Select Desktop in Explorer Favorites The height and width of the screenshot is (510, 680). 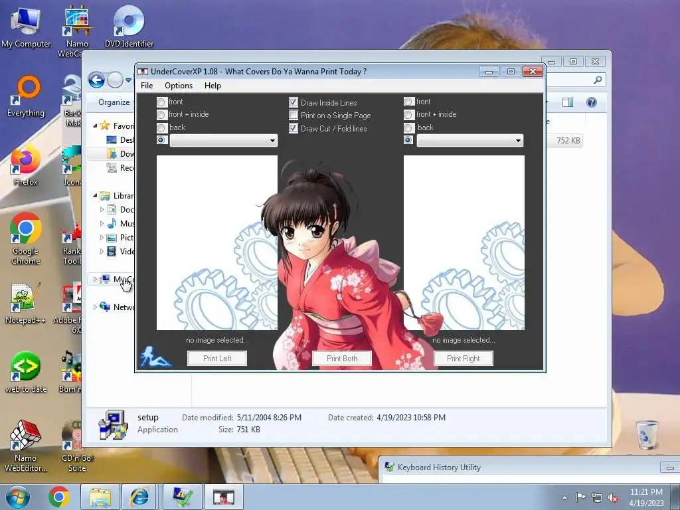tap(121, 139)
